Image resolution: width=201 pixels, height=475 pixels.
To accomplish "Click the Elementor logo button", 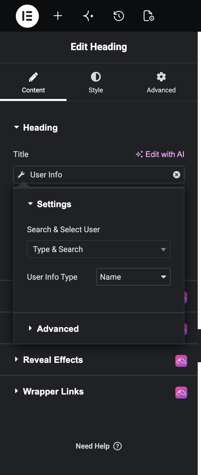I will point(27,16).
